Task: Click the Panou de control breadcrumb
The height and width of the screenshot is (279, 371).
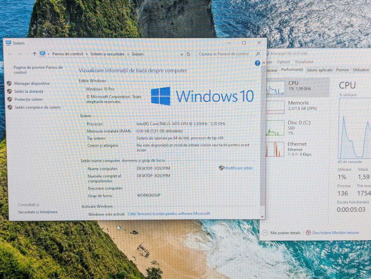Action: pyautogui.click(x=67, y=54)
